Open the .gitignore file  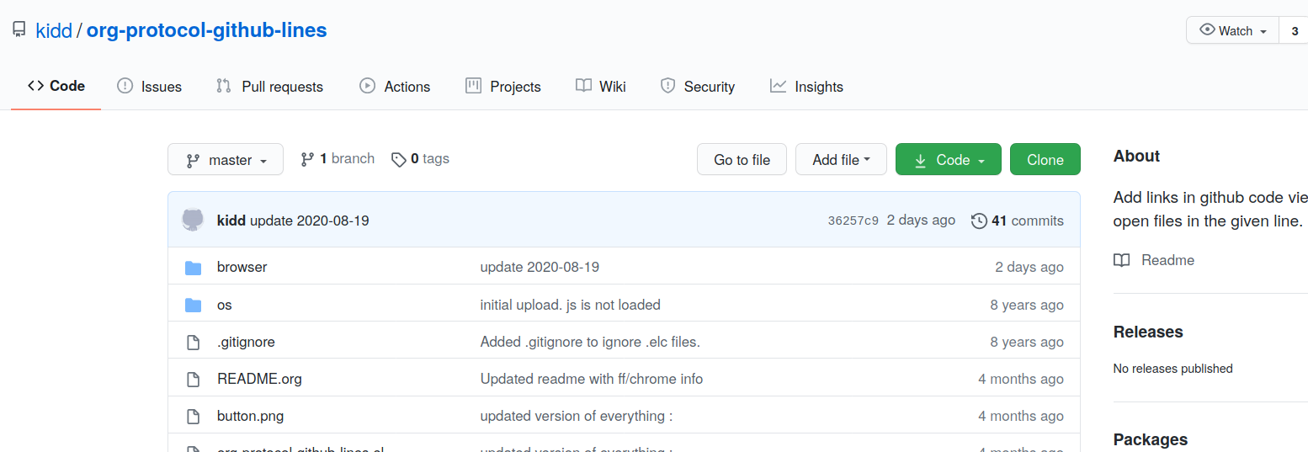tap(246, 342)
